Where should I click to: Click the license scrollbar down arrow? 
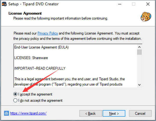click(139, 85)
